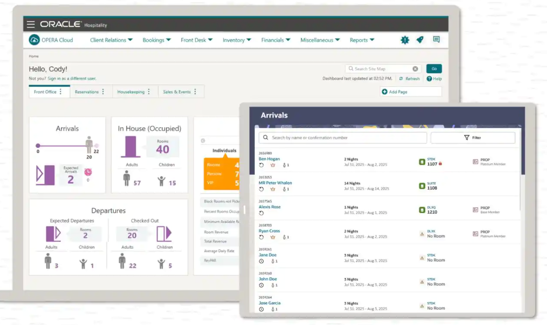Click the clock icon under John Doe

tap(261, 285)
